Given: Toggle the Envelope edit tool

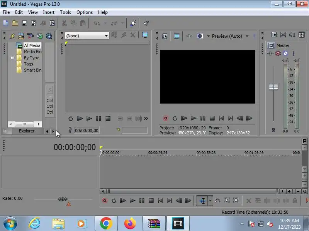Looking at the screenshot, I should [x=218, y=201].
